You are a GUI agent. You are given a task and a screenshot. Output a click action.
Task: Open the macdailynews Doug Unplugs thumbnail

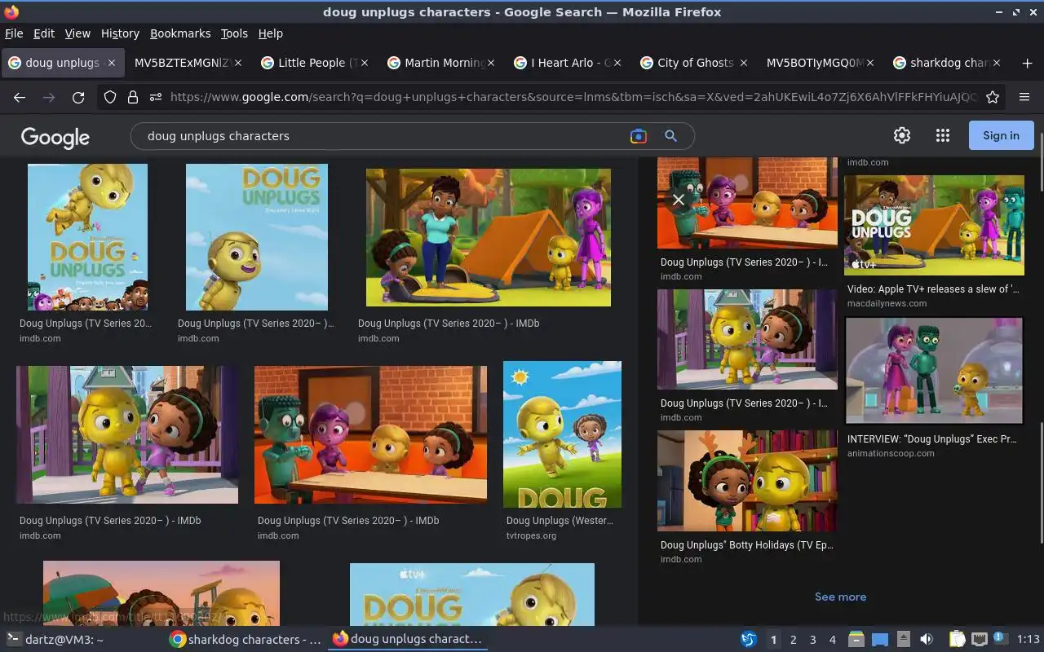pyautogui.click(x=934, y=225)
